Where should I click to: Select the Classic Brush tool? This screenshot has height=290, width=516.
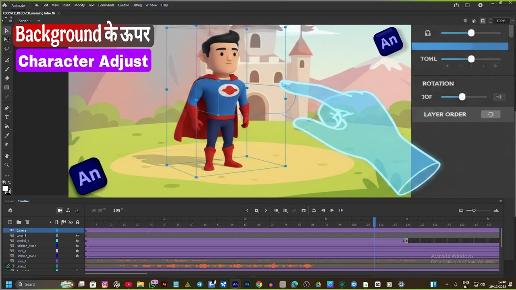[x=6, y=69]
